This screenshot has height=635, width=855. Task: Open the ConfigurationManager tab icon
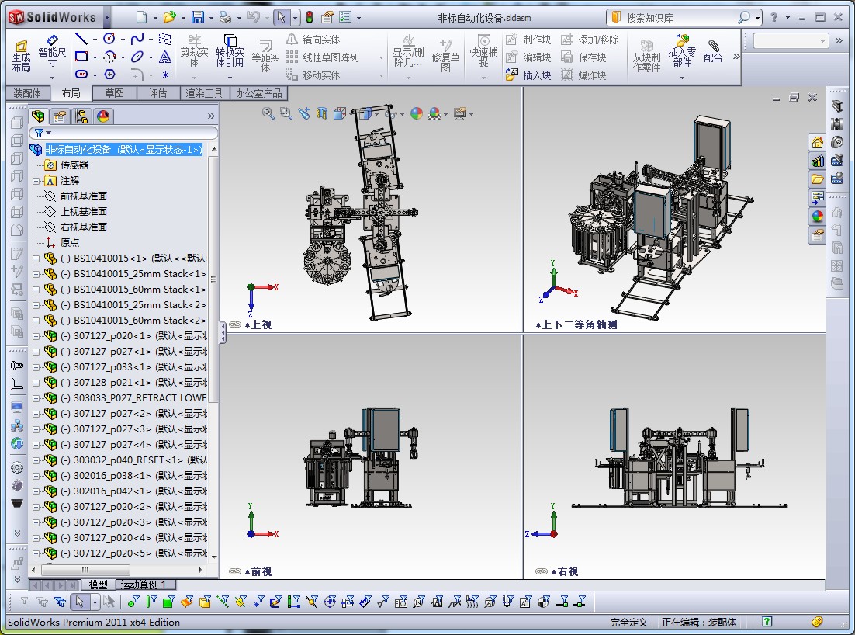click(x=81, y=116)
